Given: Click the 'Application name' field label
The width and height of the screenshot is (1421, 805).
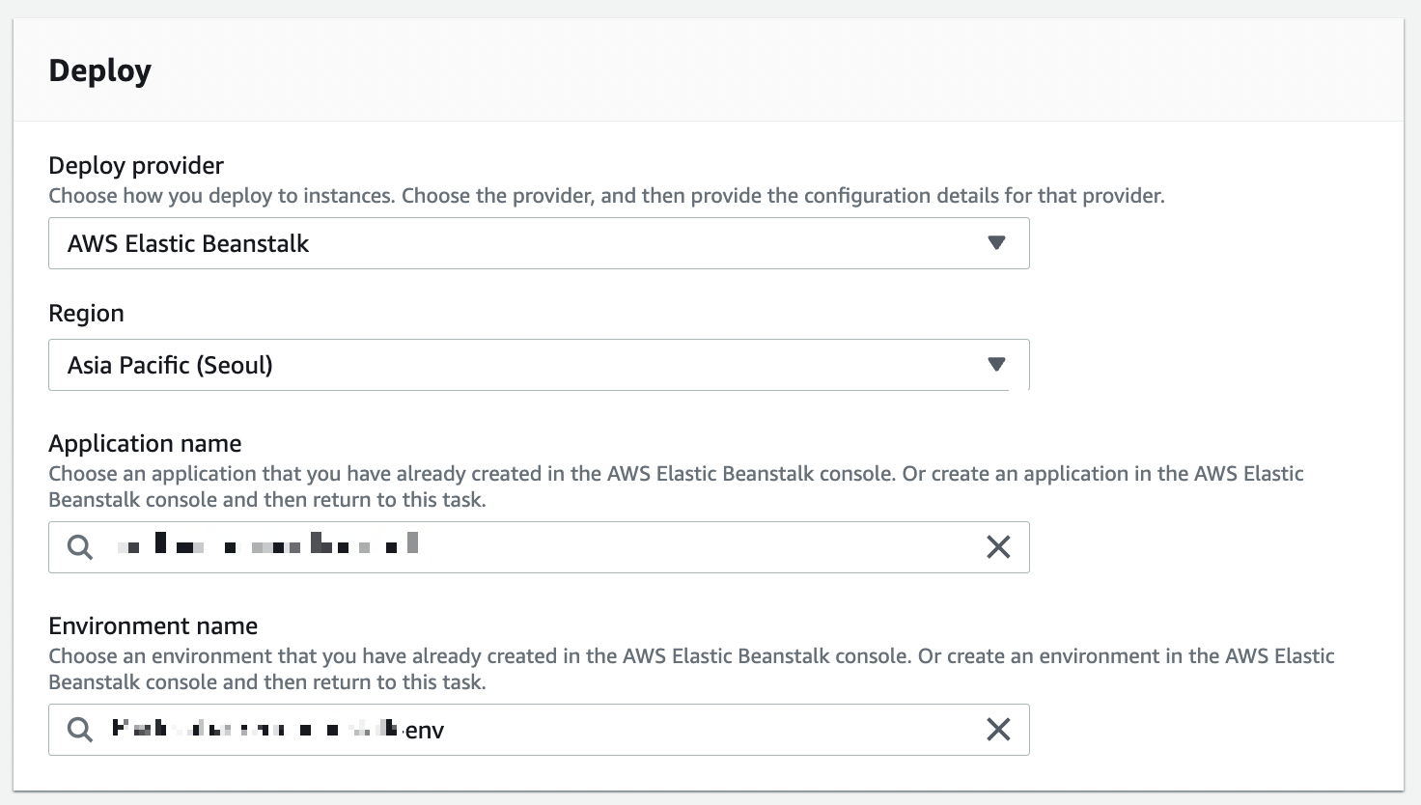Looking at the screenshot, I should [145, 443].
